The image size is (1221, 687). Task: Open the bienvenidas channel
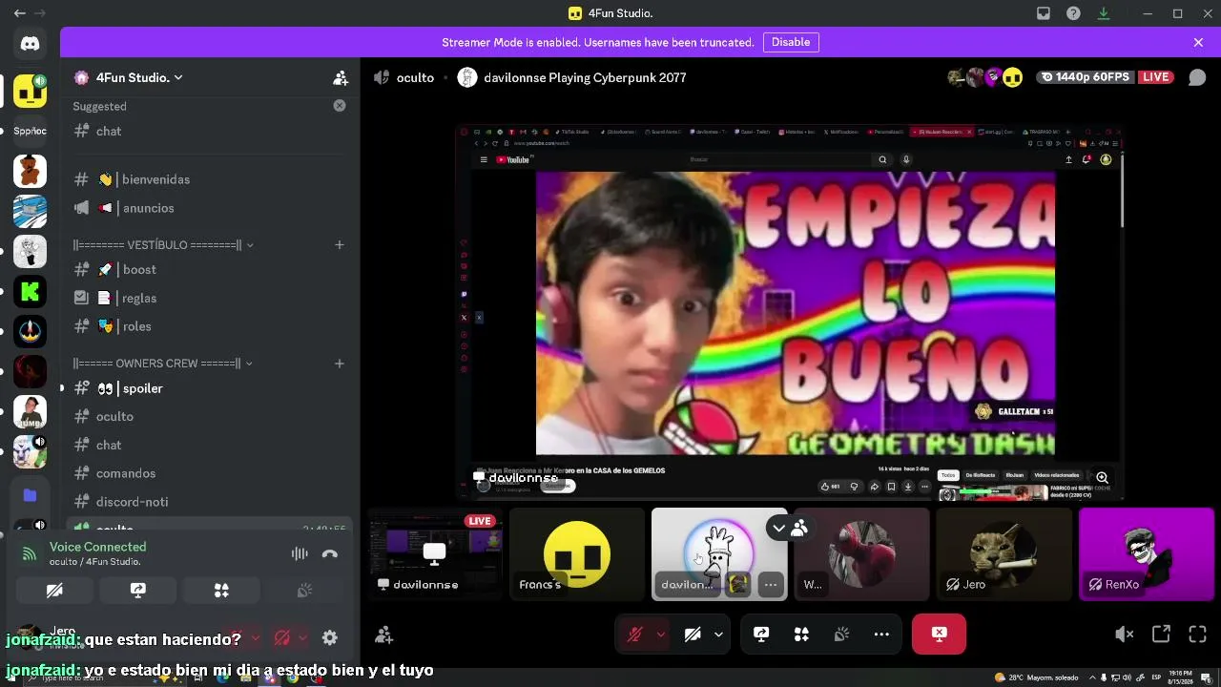click(210, 179)
